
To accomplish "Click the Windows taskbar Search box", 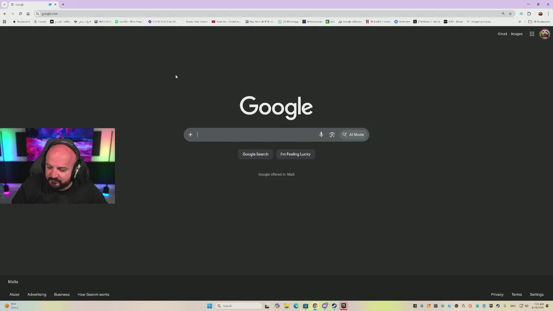I will pyautogui.click(x=239, y=306).
